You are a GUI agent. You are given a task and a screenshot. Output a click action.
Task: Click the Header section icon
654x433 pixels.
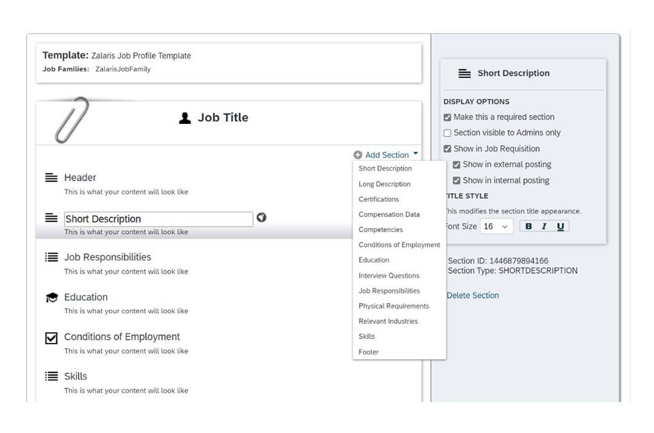[x=51, y=177]
